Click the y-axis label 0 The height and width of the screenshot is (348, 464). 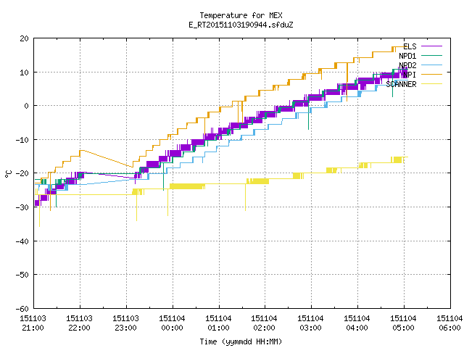pos(27,106)
